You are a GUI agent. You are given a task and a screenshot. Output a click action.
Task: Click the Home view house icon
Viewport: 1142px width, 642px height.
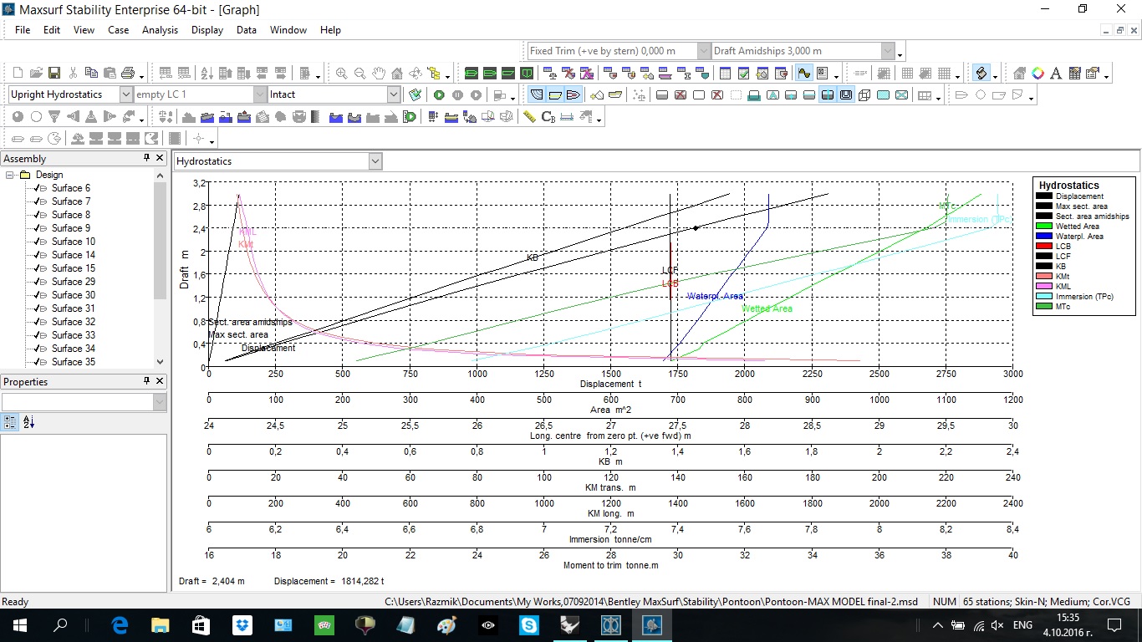point(397,74)
